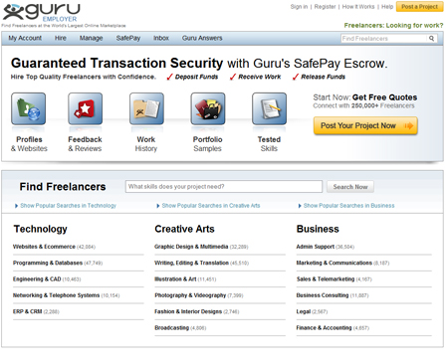Open the SafePay menu

tap(128, 38)
